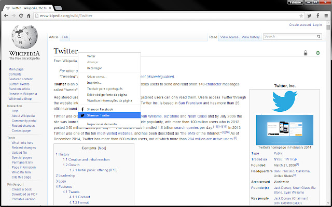The width and height of the screenshot is (332, 207).
Task: Open Twitter homepage screenshot thumbnail
Action: click(285, 130)
